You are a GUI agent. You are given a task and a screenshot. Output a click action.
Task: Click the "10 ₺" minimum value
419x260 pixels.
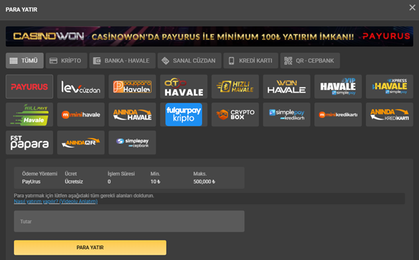155,181
